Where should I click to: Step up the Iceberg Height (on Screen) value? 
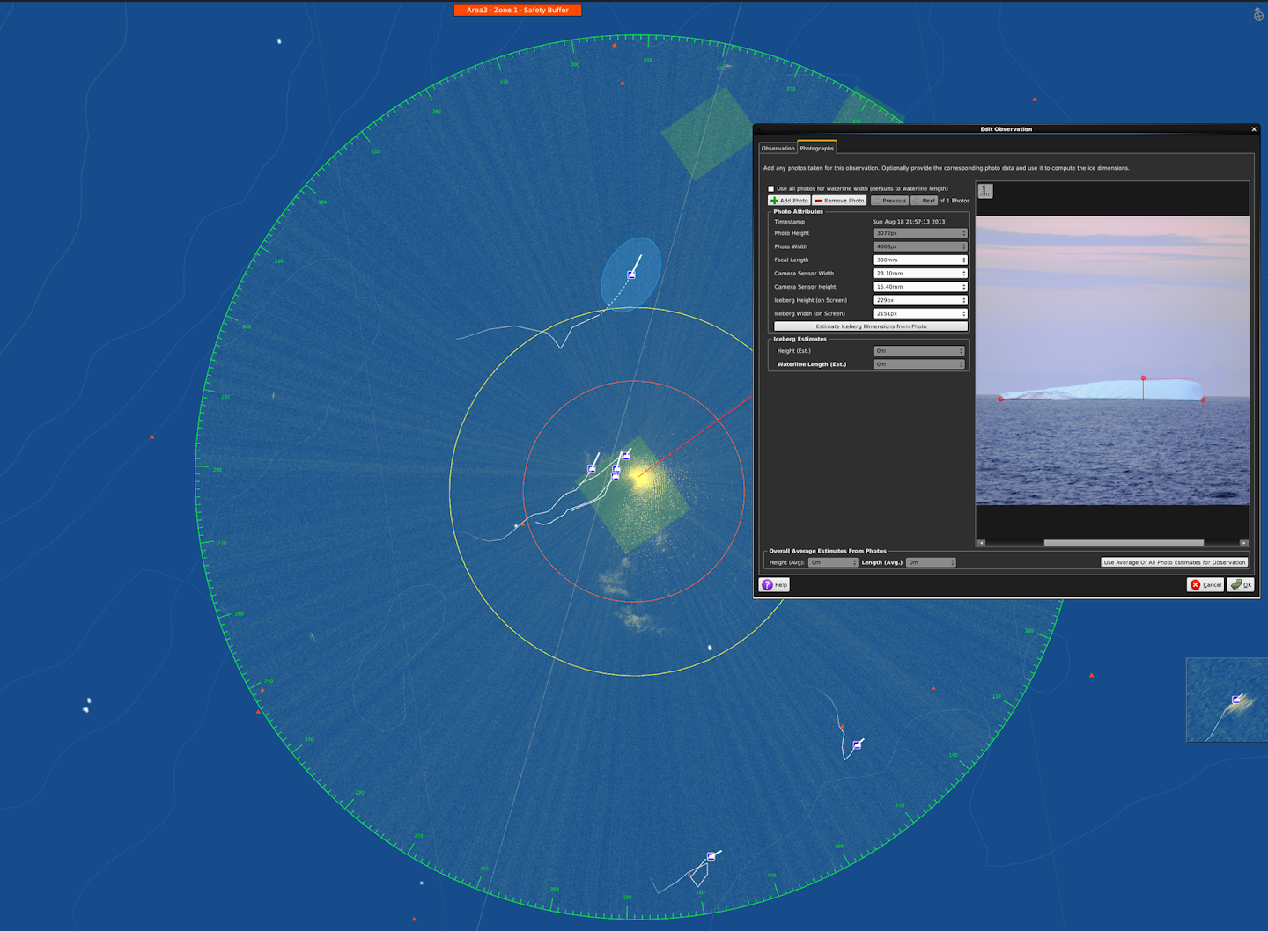(963, 297)
